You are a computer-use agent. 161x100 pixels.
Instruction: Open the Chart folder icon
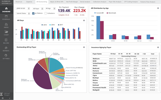point(6,32)
